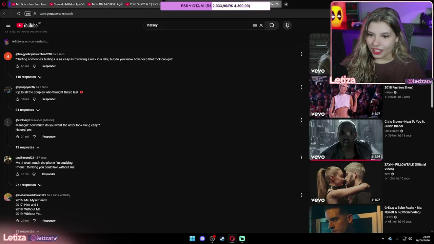Open options for rajinmandi23's comment
Viewport: 434px width, 244px height.
point(301,158)
